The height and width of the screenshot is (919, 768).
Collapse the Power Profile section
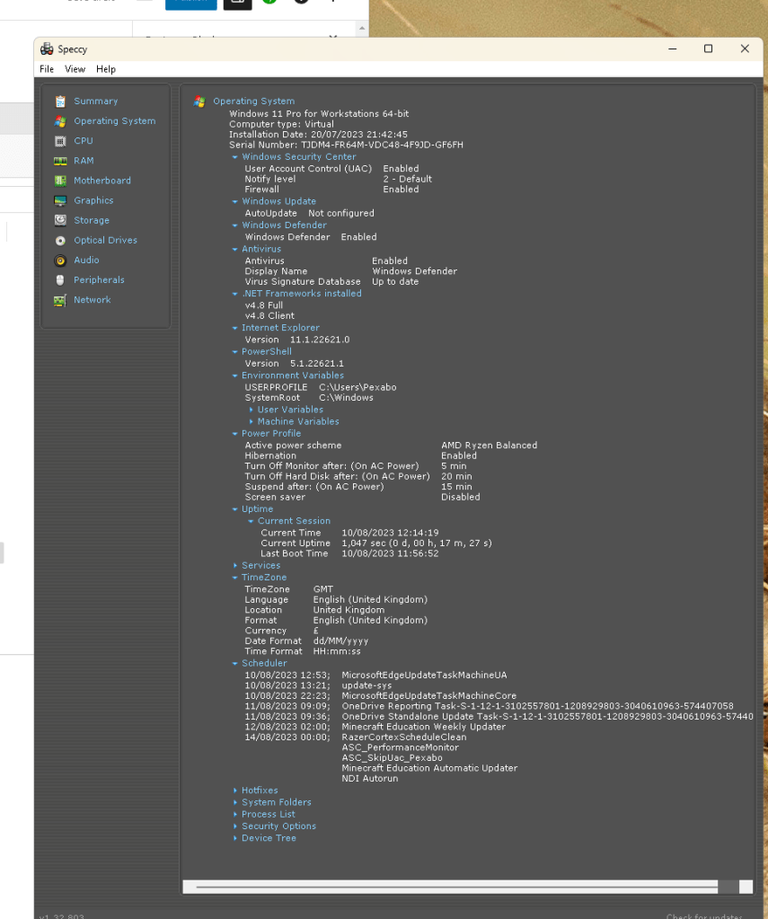[x=234, y=434]
